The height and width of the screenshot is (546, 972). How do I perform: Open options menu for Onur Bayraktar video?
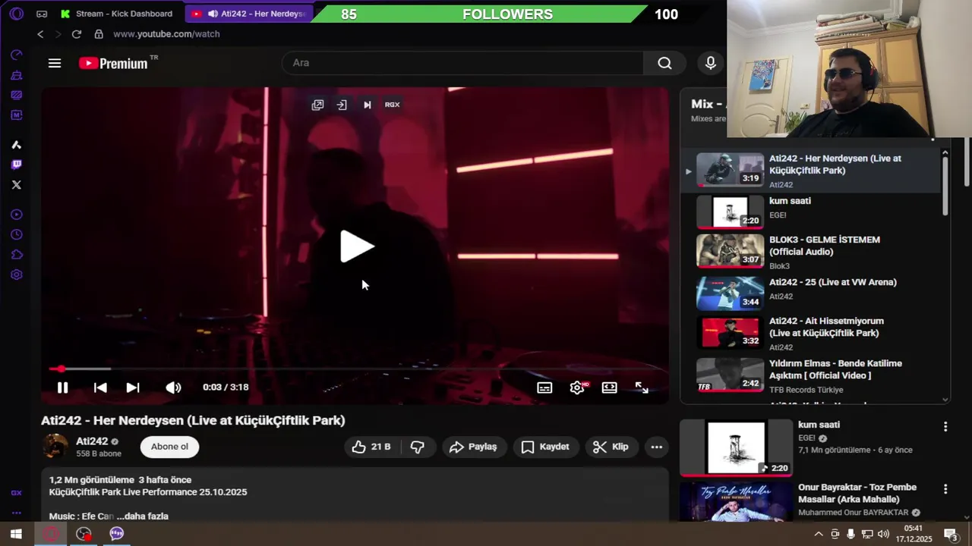[945, 489]
